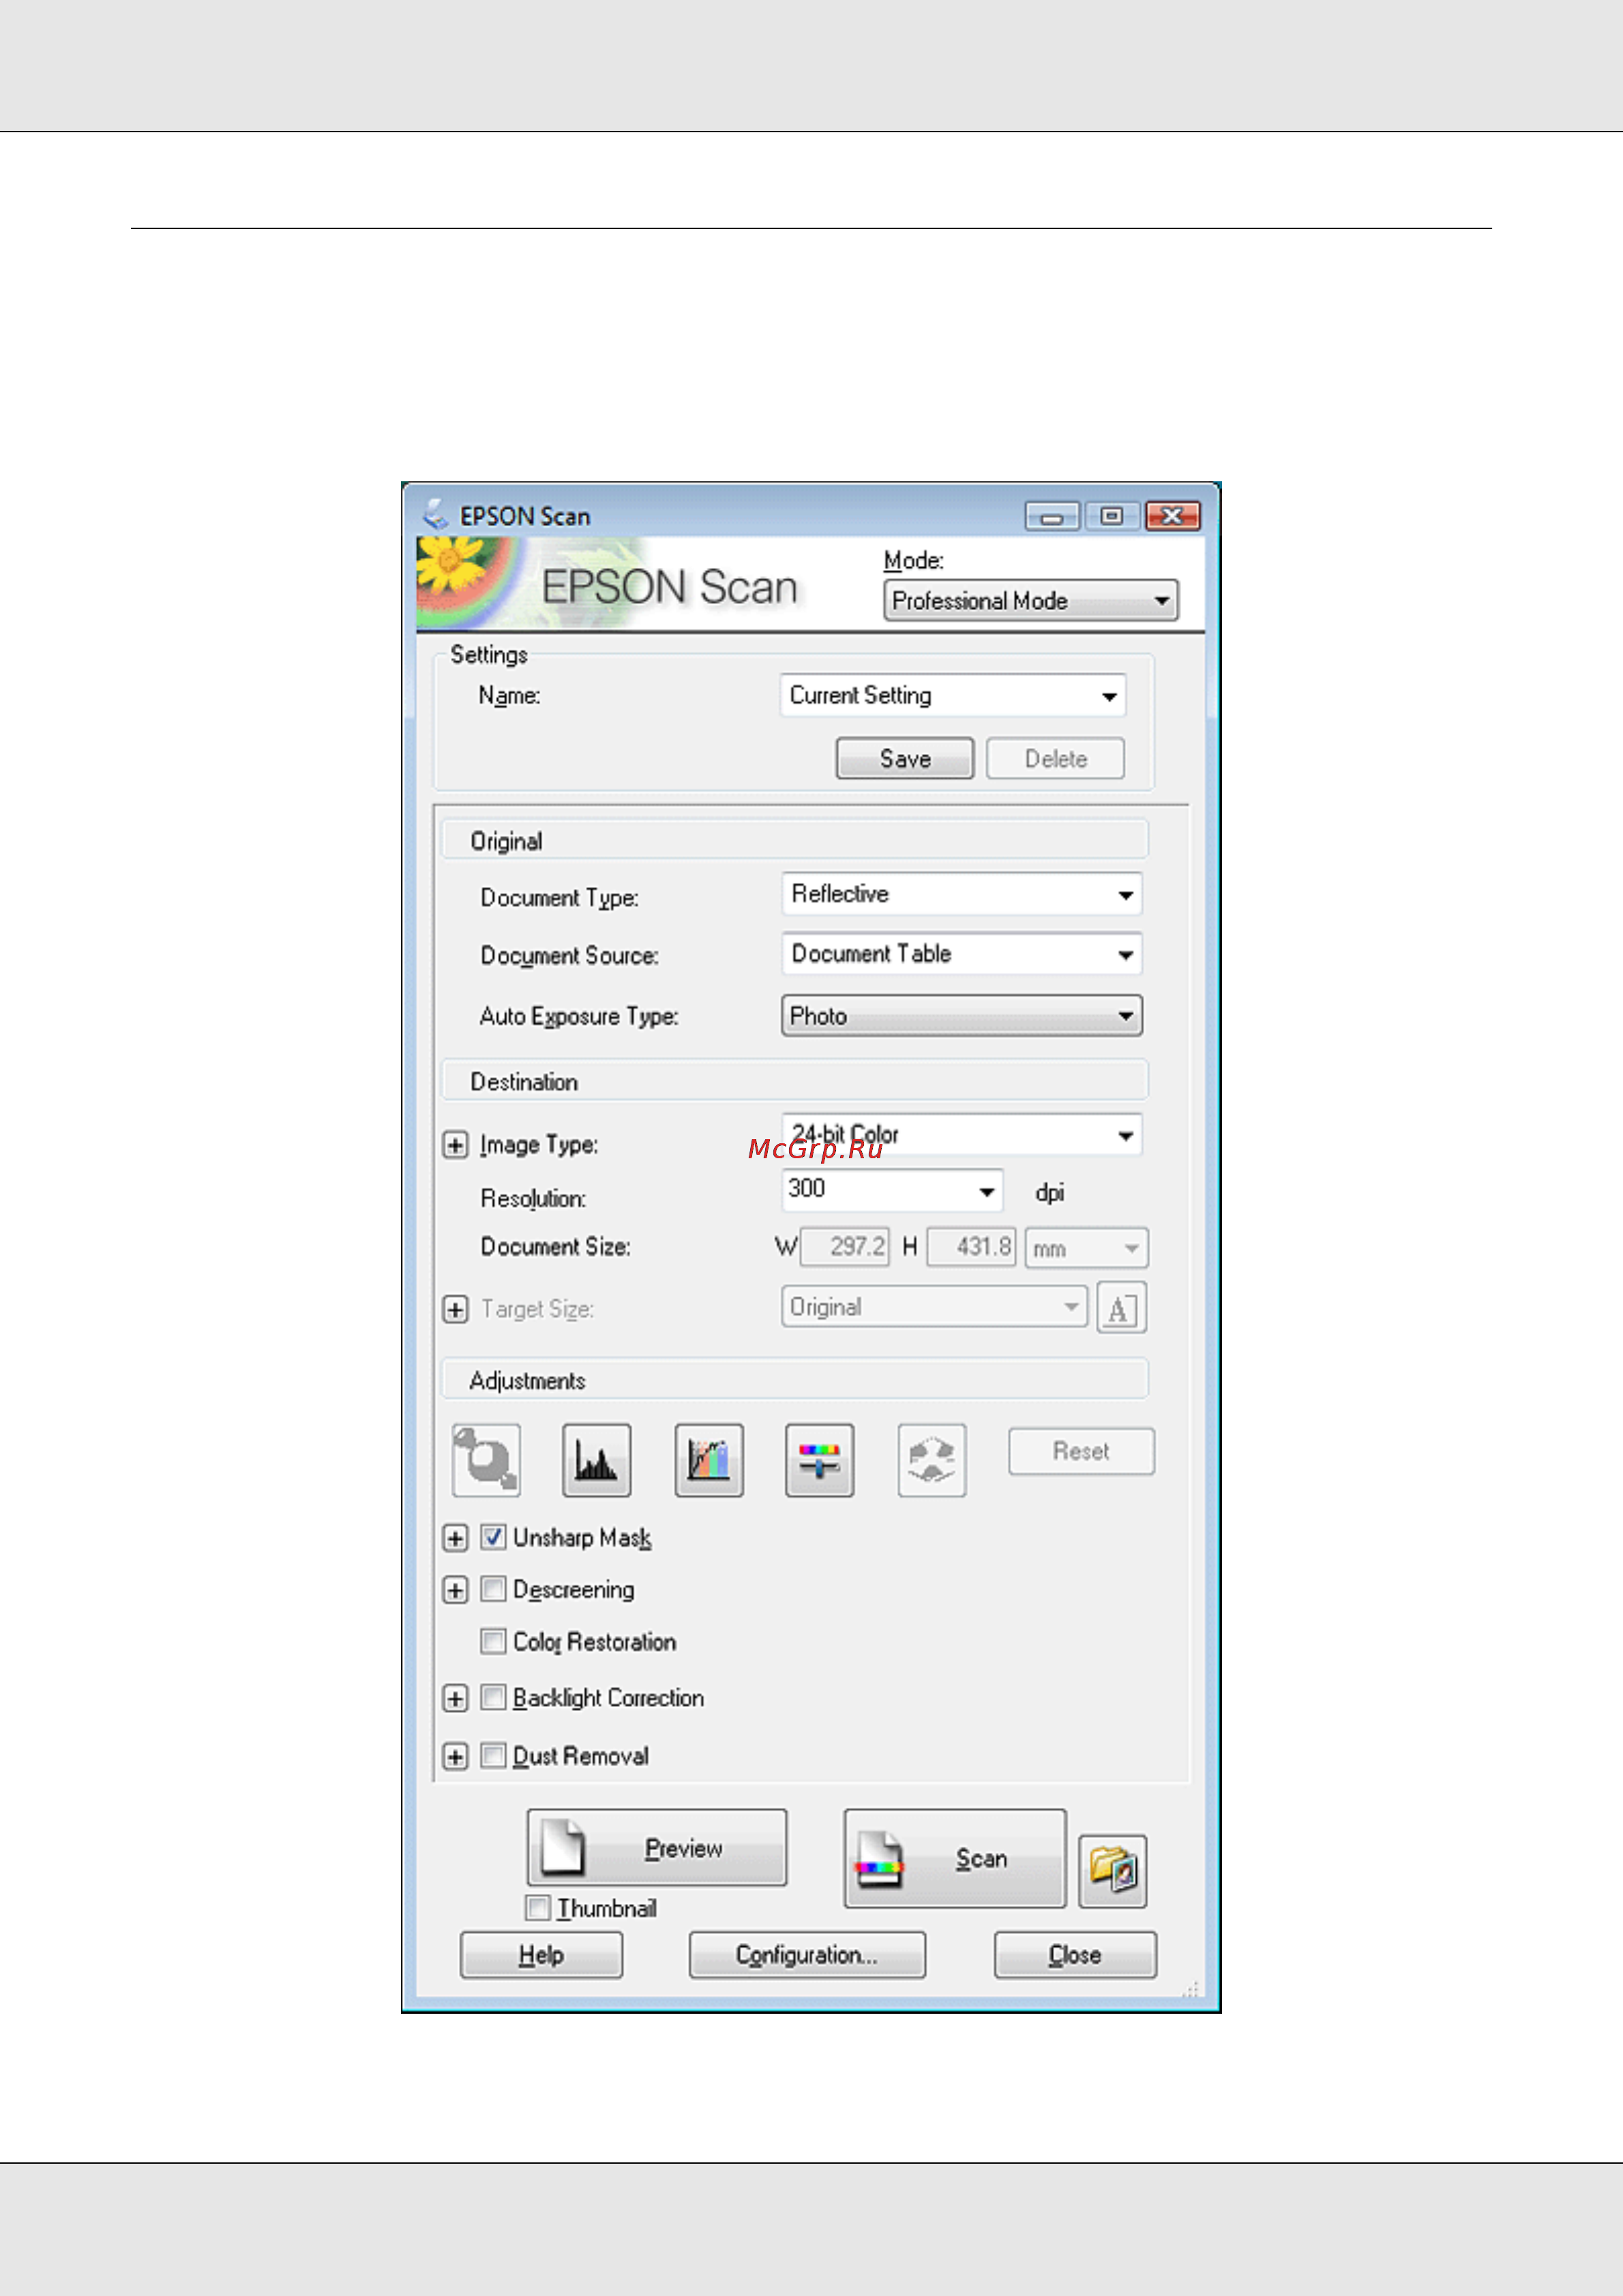The width and height of the screenshot is (1623, 2296).
Task: Enable the Dust Removal checkbox
Action: [x=492, y=1755]
